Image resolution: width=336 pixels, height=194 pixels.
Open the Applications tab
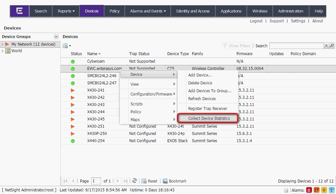coord(231,11)
